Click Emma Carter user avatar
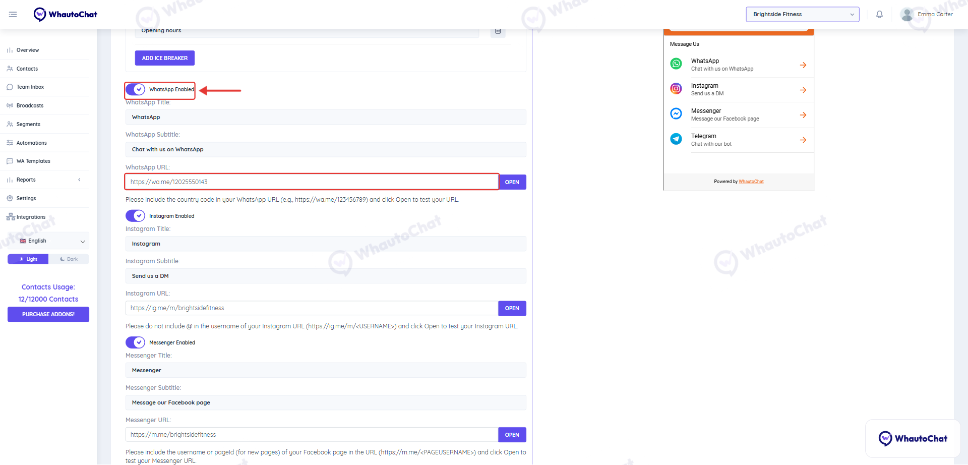The image size is (968, 465). coord(907,14)
